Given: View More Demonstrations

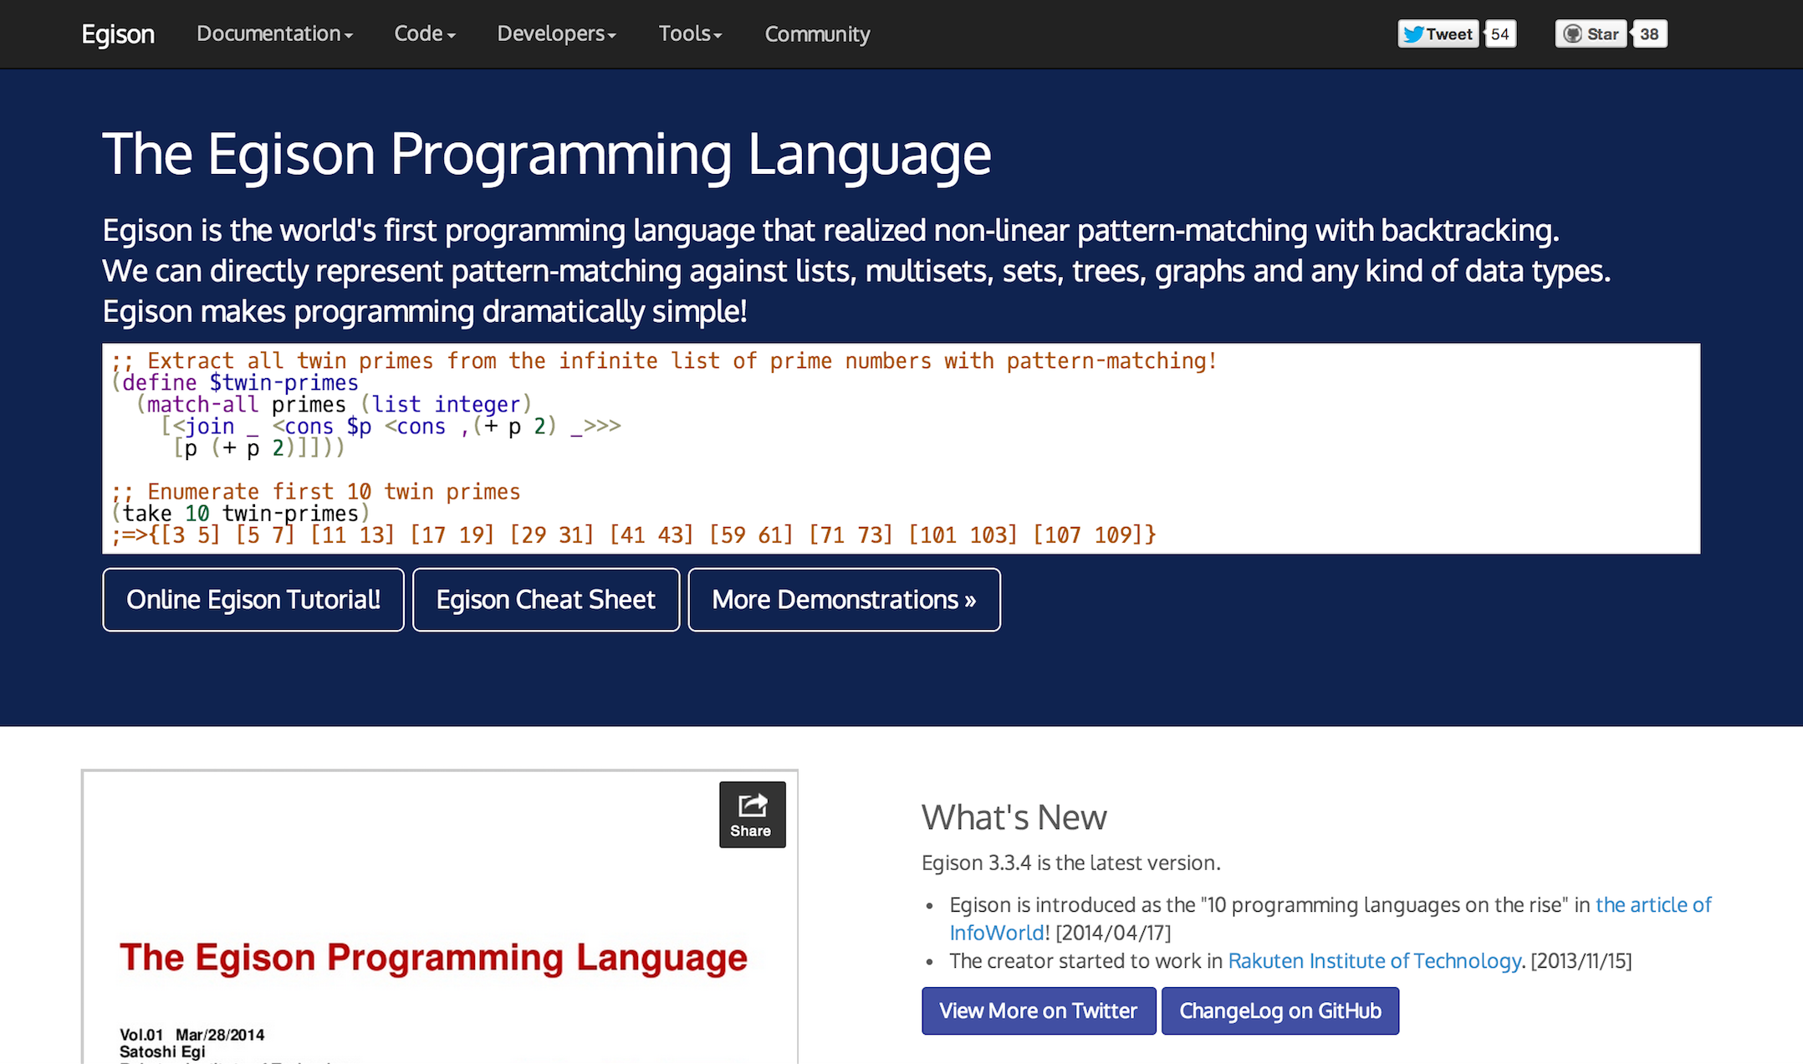Looking at the screenshot, I should (844, 600).
